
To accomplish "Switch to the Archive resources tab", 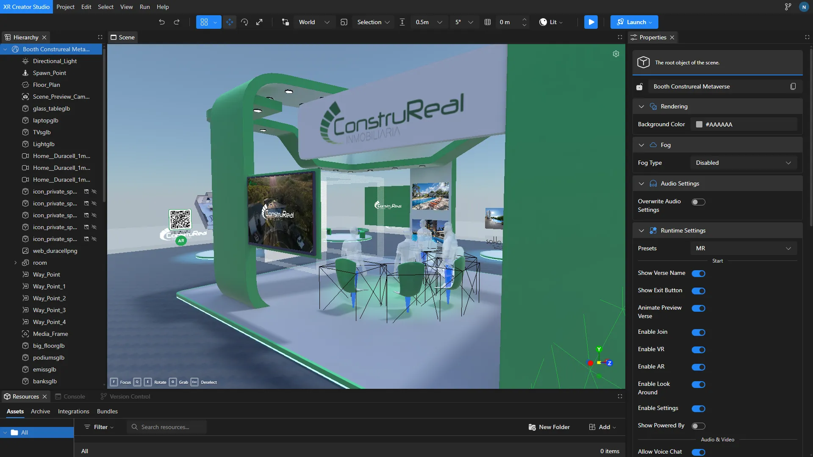I will point(40,411).
